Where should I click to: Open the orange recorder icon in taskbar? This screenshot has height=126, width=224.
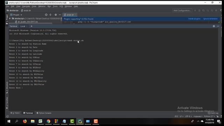pos(96,121)
